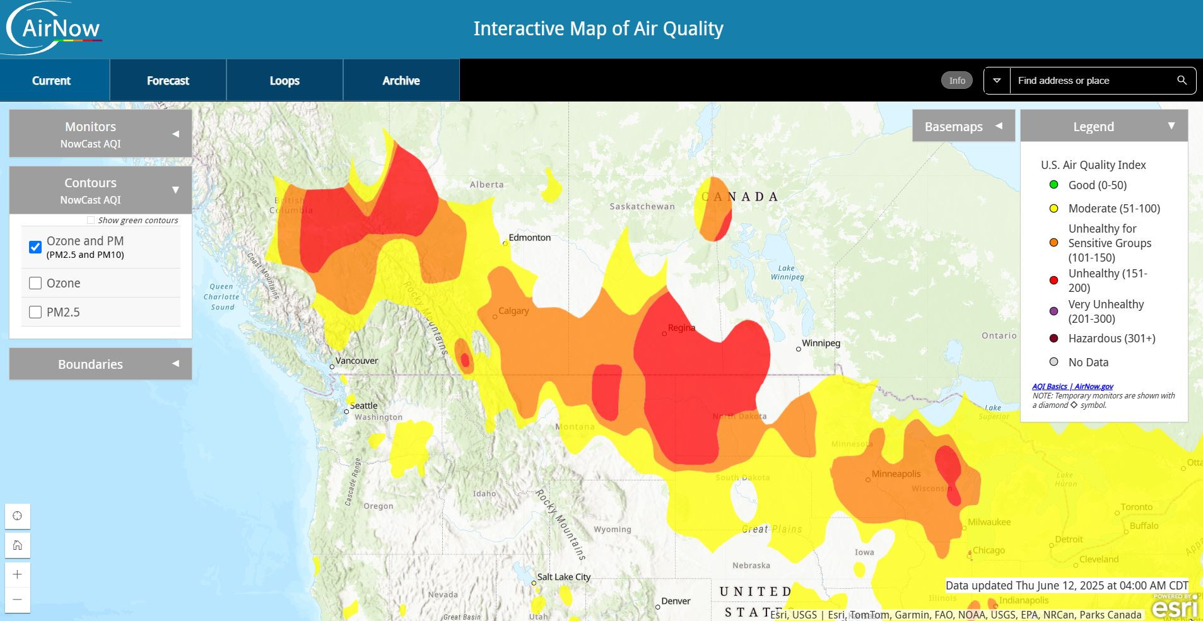Open the Forecast tab
1203x621 pixels.
(x=168, y=81)
